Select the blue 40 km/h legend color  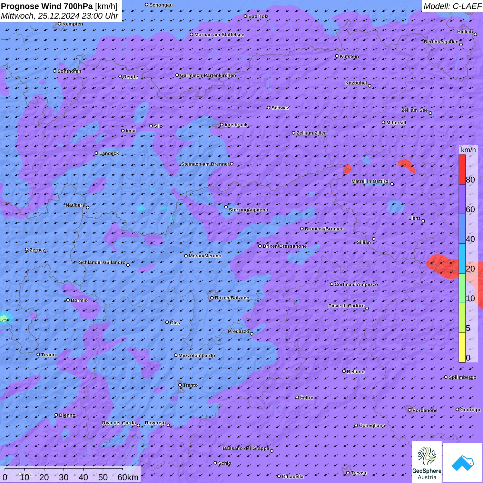(462, 229)
